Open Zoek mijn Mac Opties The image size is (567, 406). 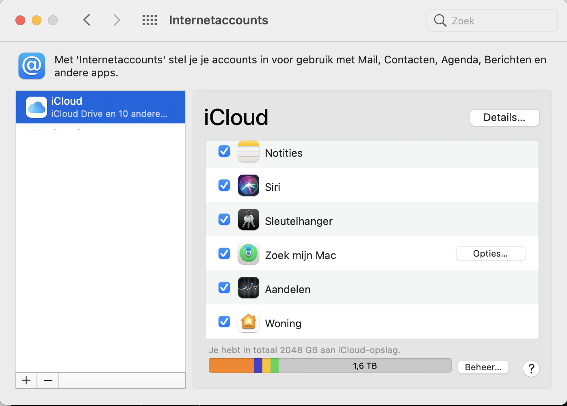coord(491,254)
